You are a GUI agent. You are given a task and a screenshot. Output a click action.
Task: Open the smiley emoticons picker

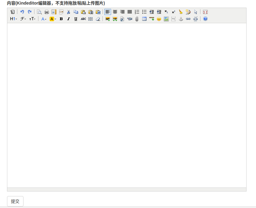coord(159,19)
